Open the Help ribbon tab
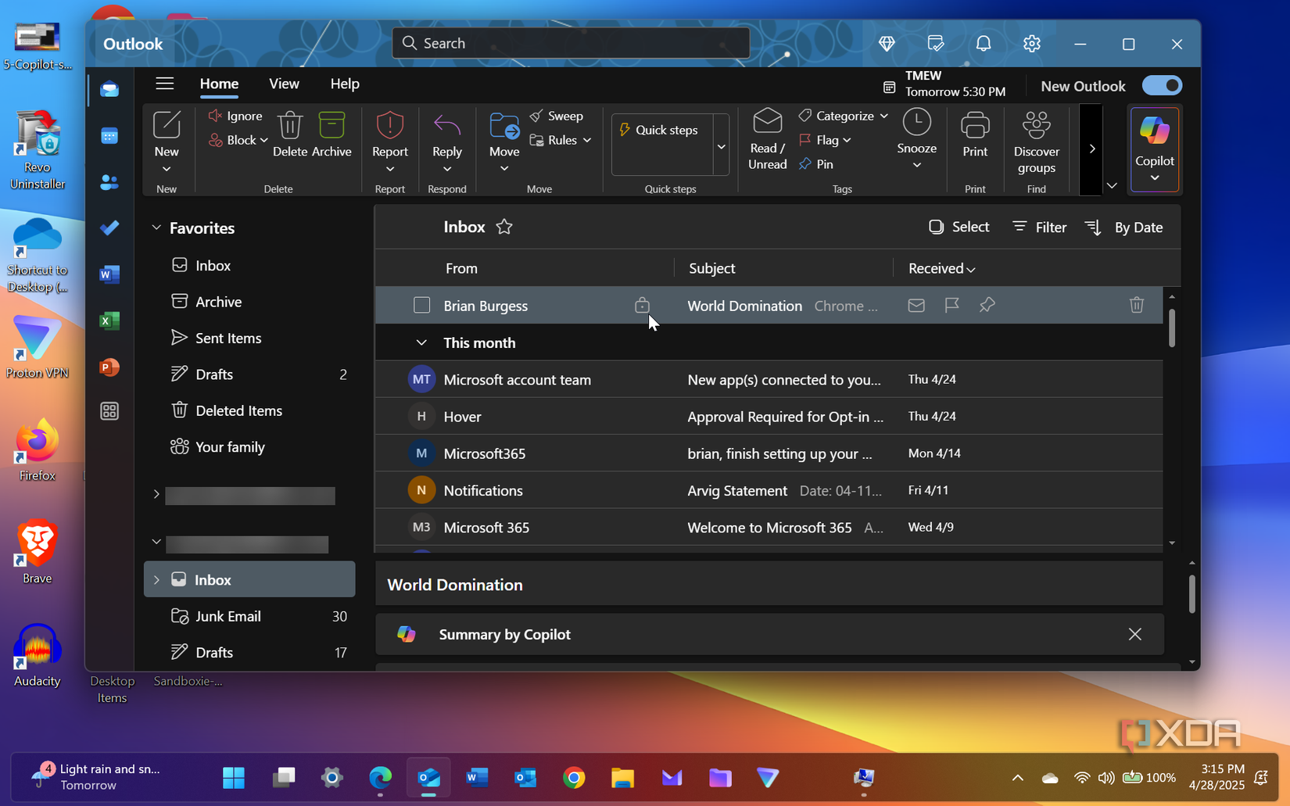Viewport: 1290px width, 806px height. tap(344, 84)
